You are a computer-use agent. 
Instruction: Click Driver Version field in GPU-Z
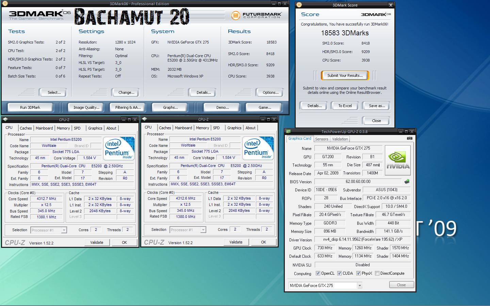click(362, 239)
